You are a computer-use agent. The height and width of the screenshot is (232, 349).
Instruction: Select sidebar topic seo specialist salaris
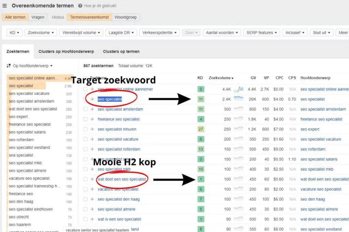point(27,132)
